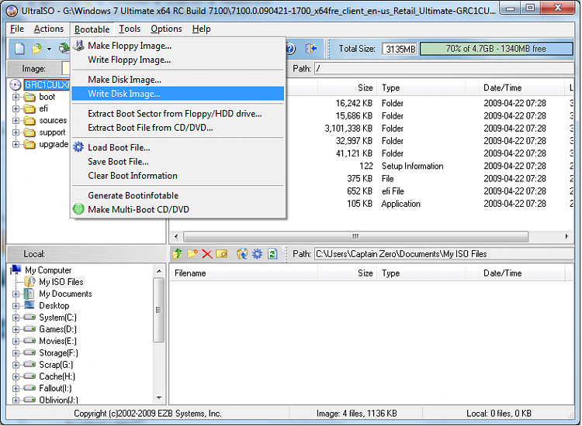Click Local tree scrollbar down arrow

(159, 398)
